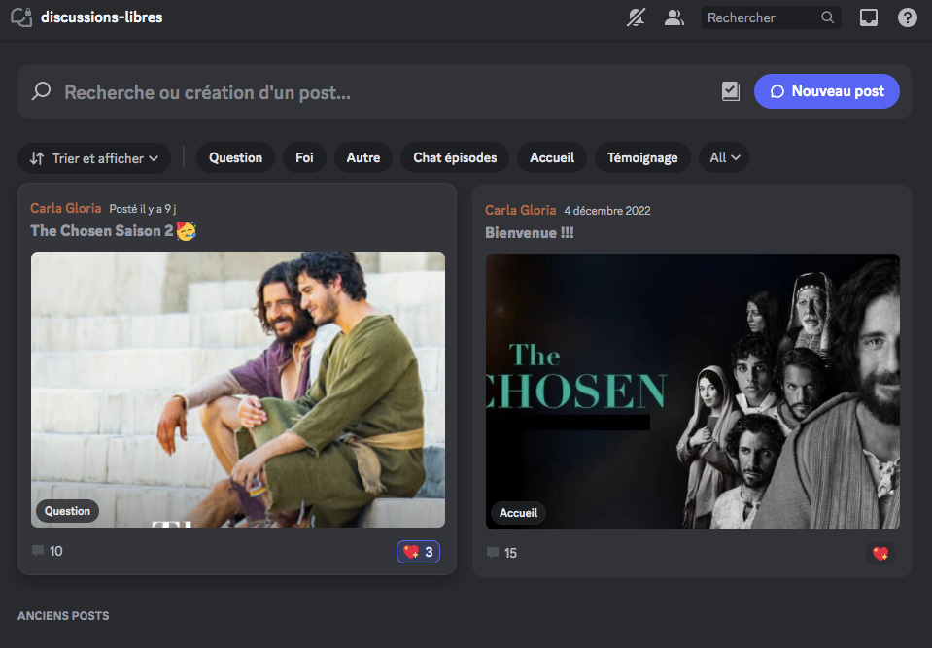This screenshot has height=648, width=932.
Task: Click the discussions-libres channel name
Action: click(102, 17)
